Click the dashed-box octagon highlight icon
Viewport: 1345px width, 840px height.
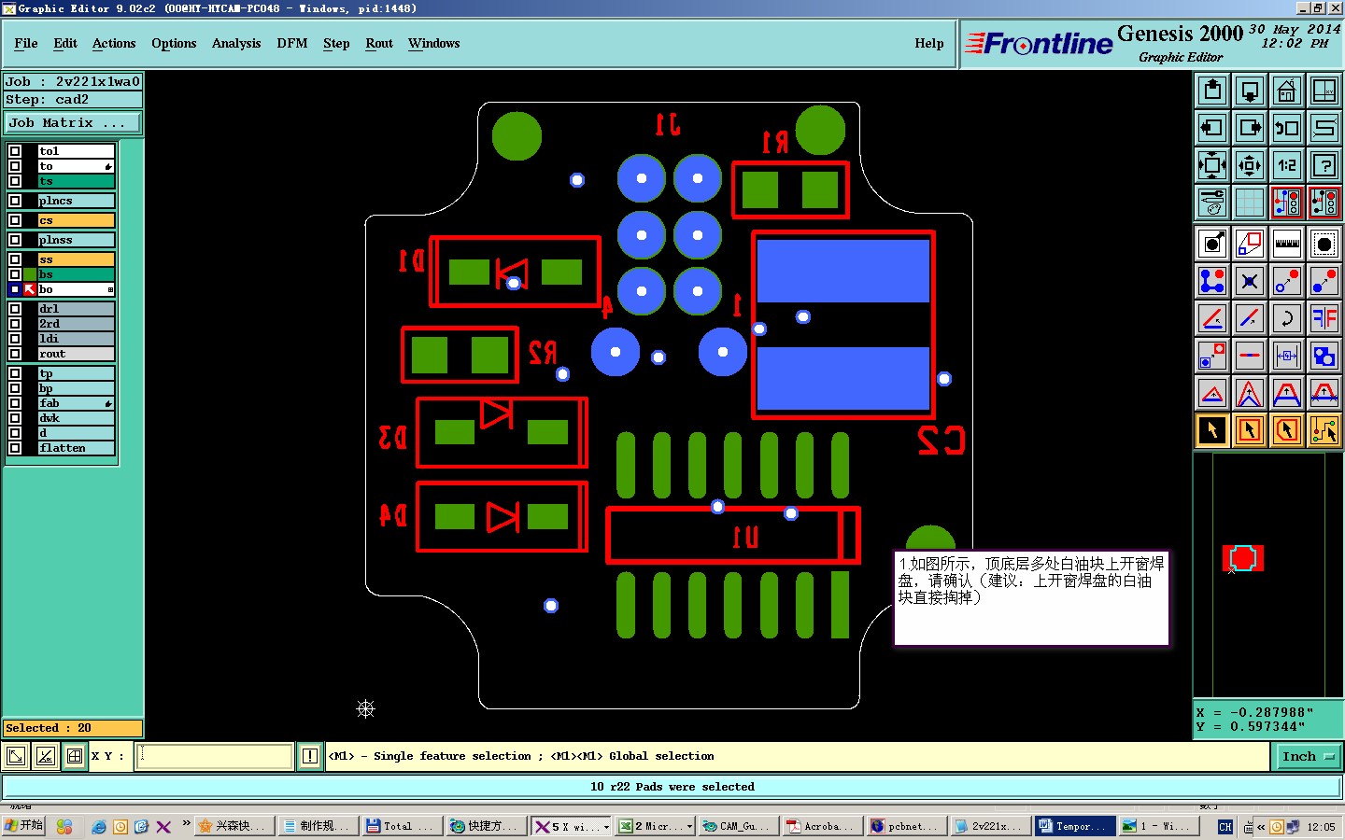1324,244
